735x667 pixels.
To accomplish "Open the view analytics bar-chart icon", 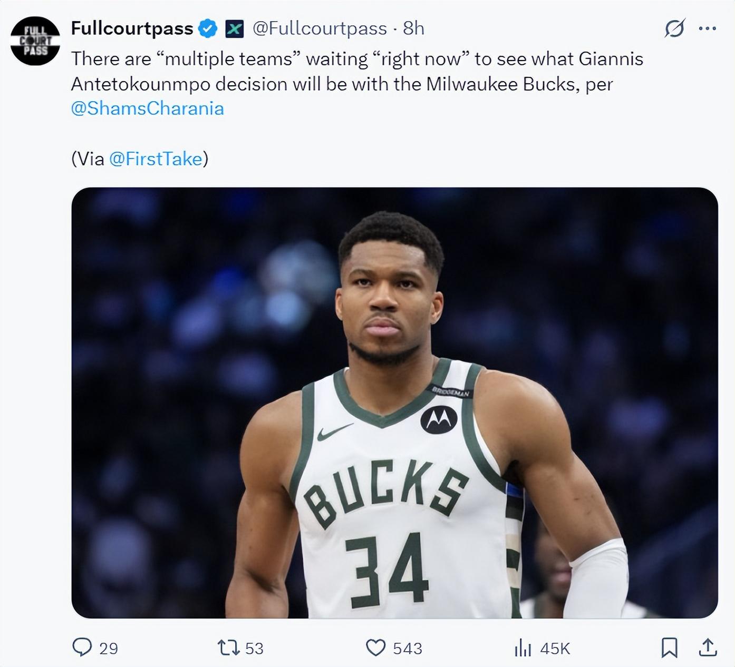I will (x=523, y=648).
